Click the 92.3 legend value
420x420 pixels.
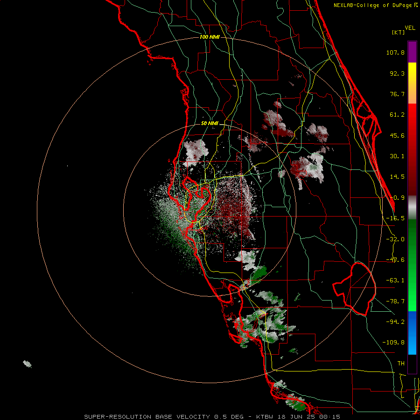(x=397, y=73)
